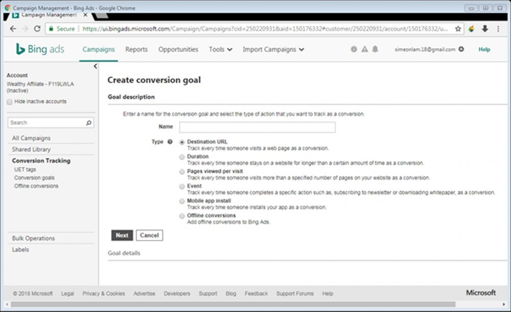Select Duration radio button
This screenshot has height=312, width=511.
182,157
